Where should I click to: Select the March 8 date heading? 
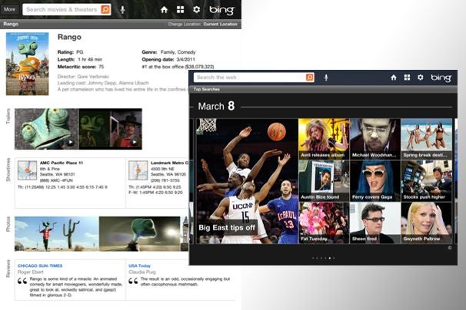coord(216,106)
